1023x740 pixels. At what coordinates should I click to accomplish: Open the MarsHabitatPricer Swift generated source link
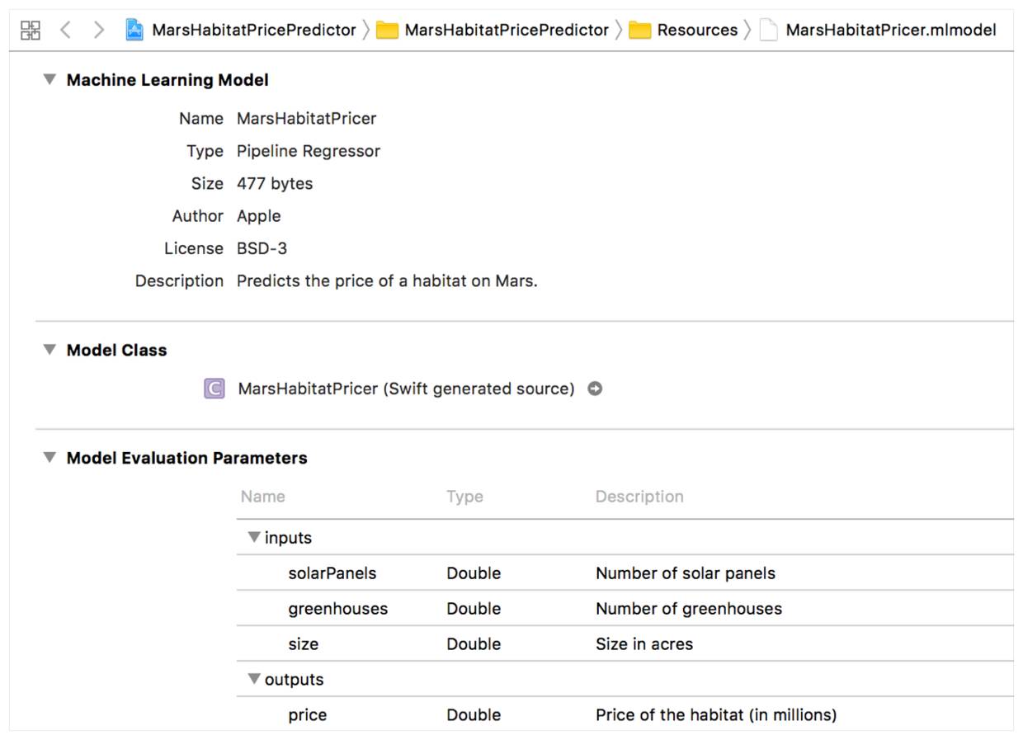click(x=406, y=389)
